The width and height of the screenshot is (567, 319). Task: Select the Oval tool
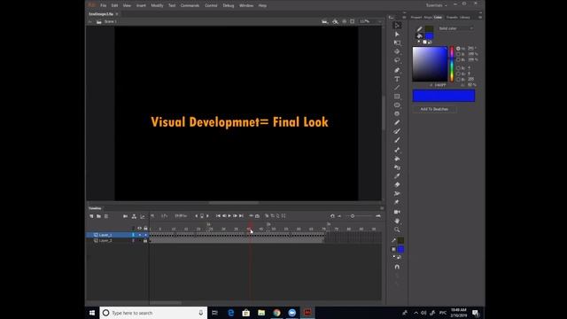(x=397, y=105)
